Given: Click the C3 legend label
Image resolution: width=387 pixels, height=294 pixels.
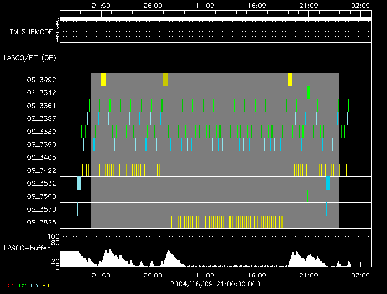Looking at the screenshot, I should [x=35, y=285].
